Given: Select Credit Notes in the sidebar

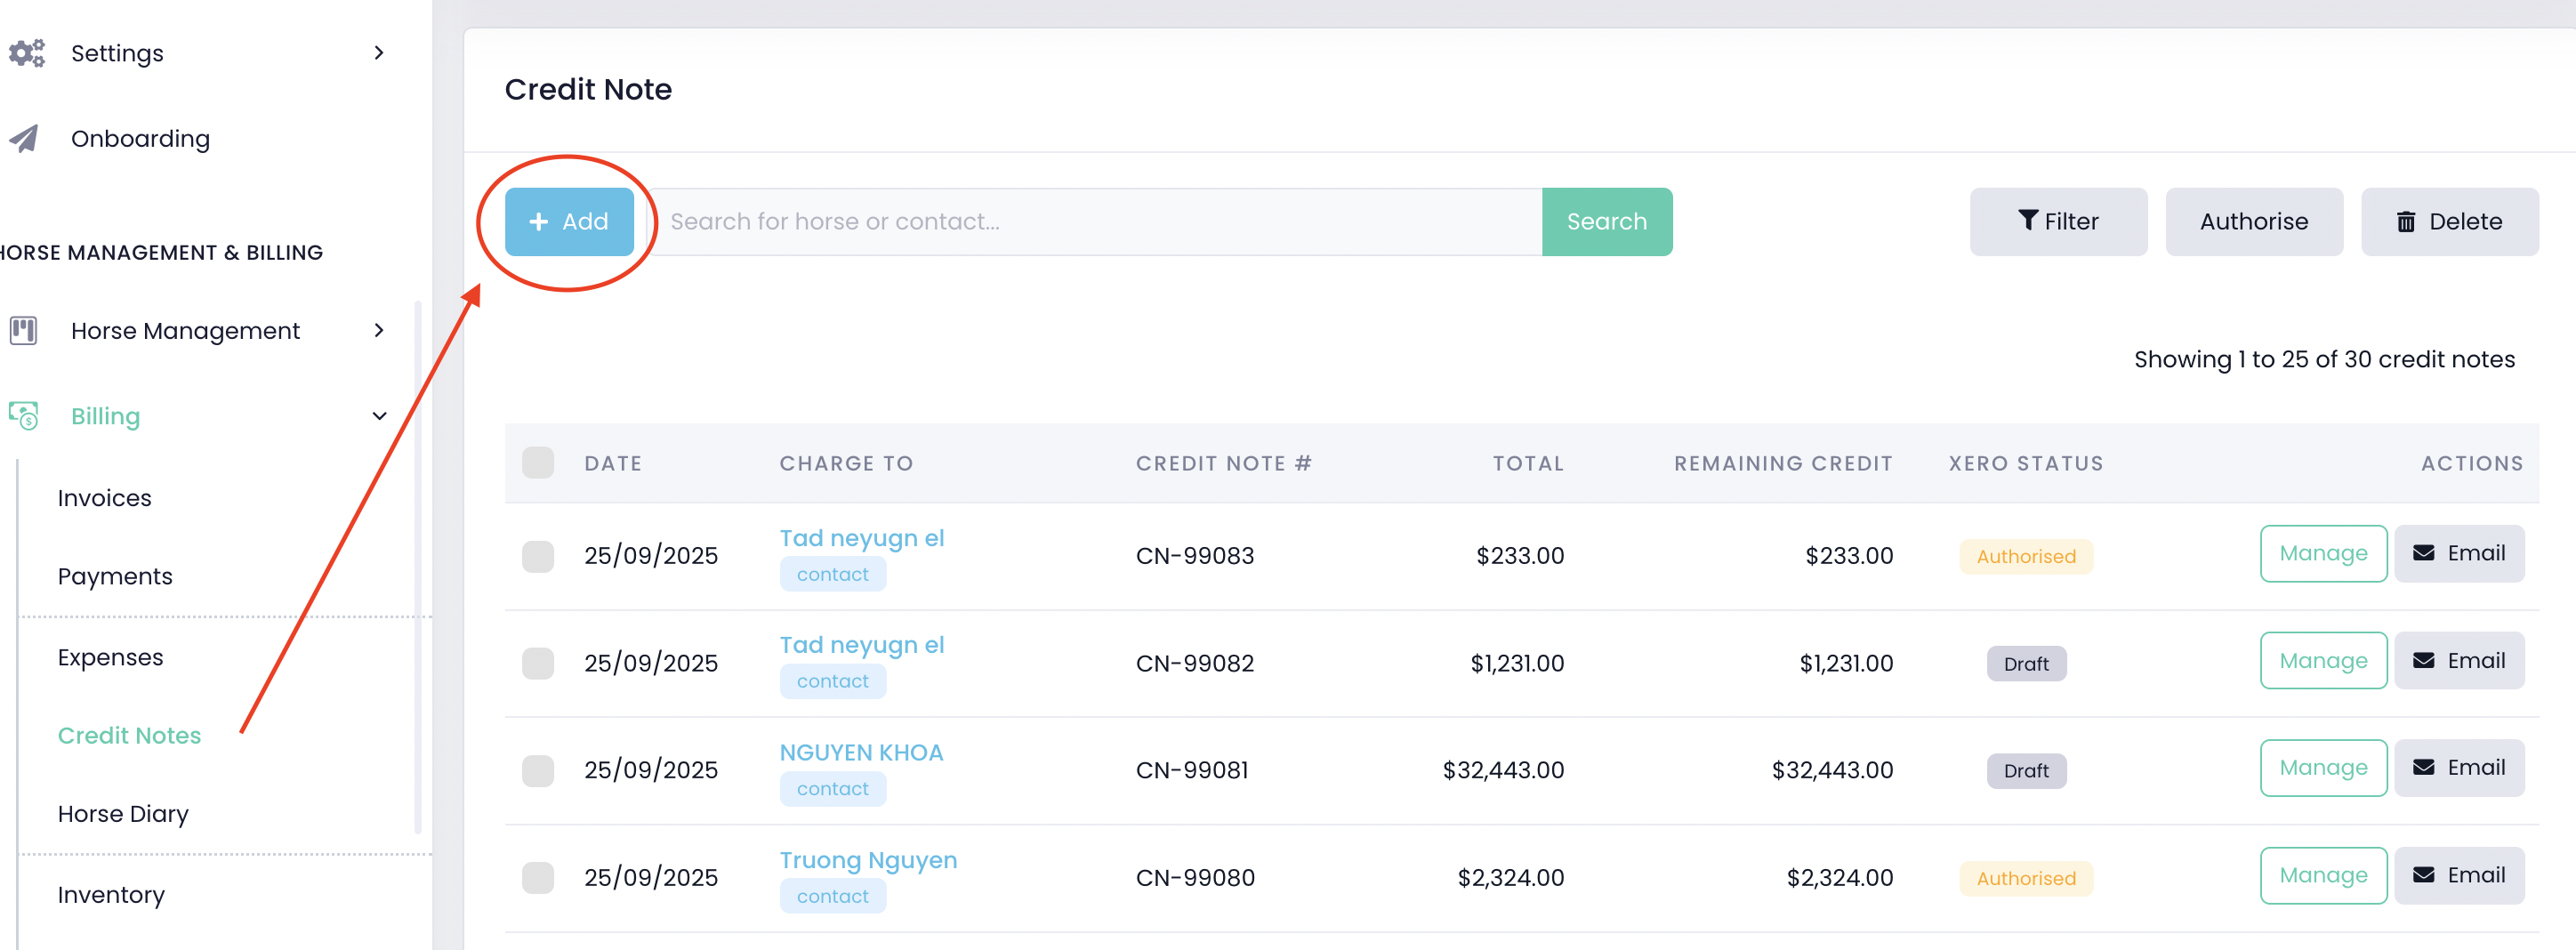Looking at the screenshot, I should pyautogui.click(x=129, y=734).
